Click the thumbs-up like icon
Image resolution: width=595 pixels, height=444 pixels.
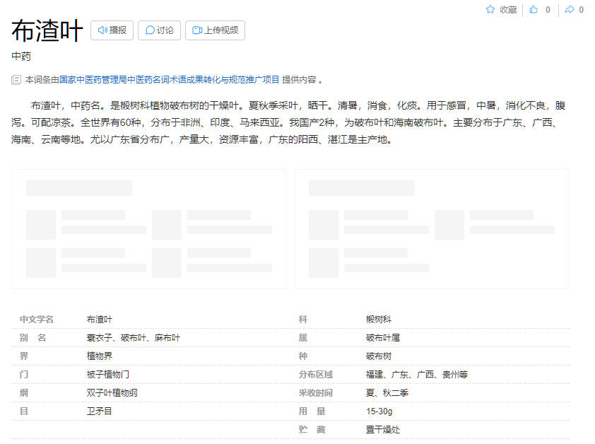coord(534,10)
